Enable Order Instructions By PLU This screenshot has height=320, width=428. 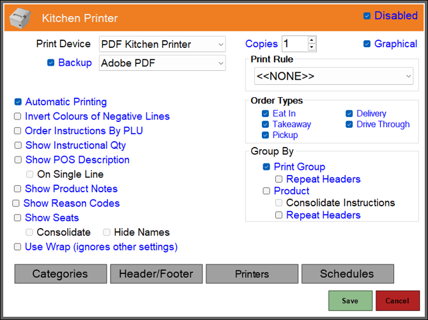point(18,131)
